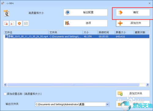The width and height of the screenshot is (153, 111).
Task: Play the selected file with orange play icon
Action: (x=19, y=23)
